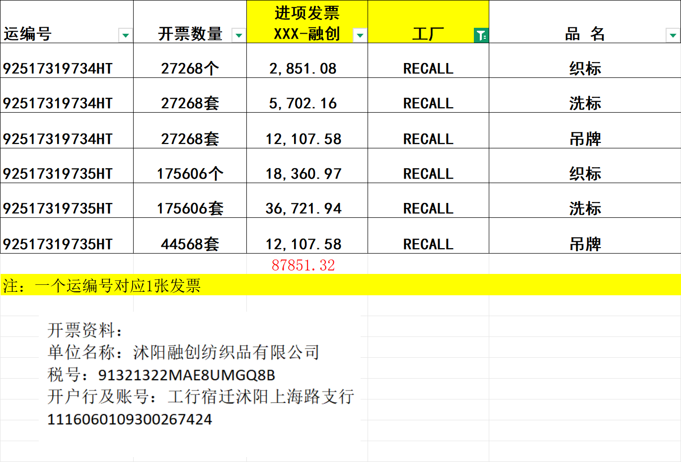Select the red total 87851.32 cell
The width and height of the screenshot is (681, 462).
303,265
